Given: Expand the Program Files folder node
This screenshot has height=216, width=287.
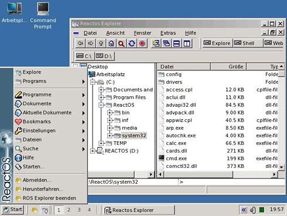Looking at the screenshot, I should point(101,97).
